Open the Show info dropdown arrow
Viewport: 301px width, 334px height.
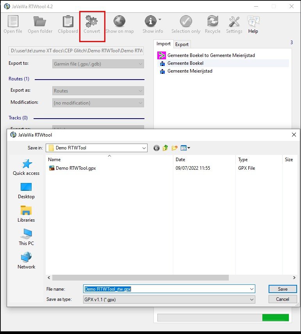click(160, 20)
